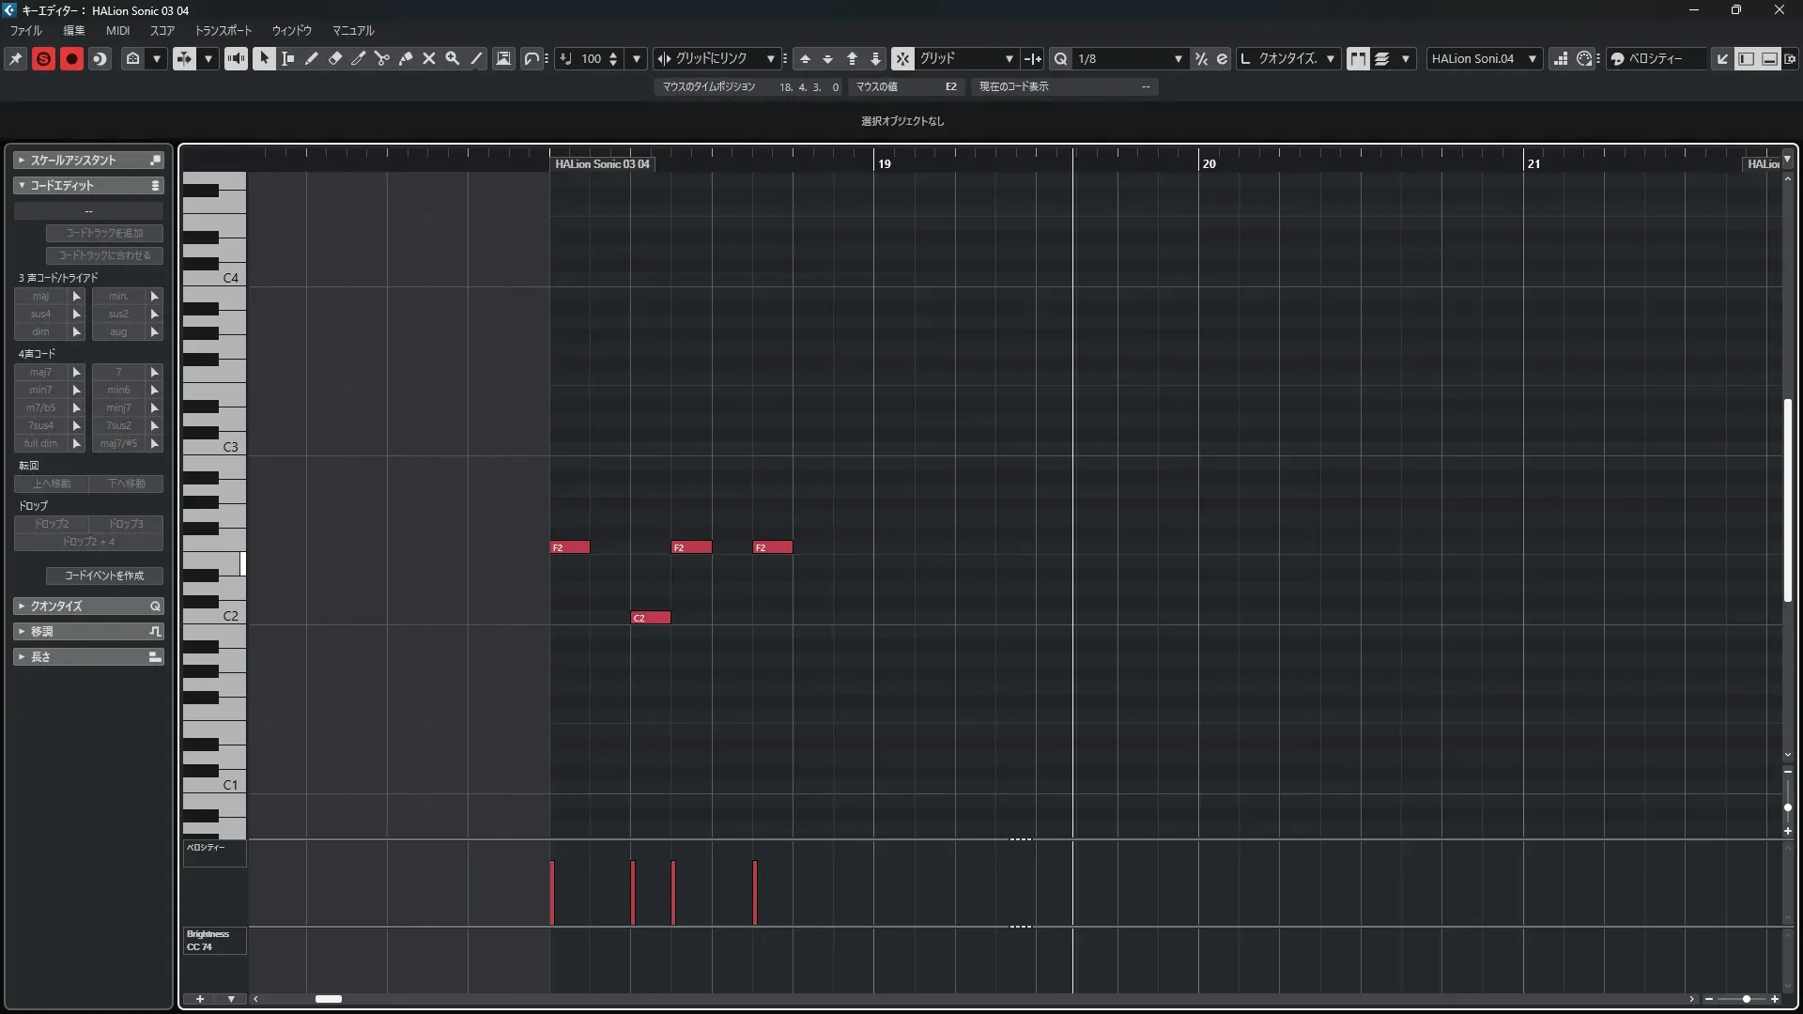The width and height of the screenshot is (1803, 1014).
Task: Select the Line tool
Action: click(x=476, y=58)
